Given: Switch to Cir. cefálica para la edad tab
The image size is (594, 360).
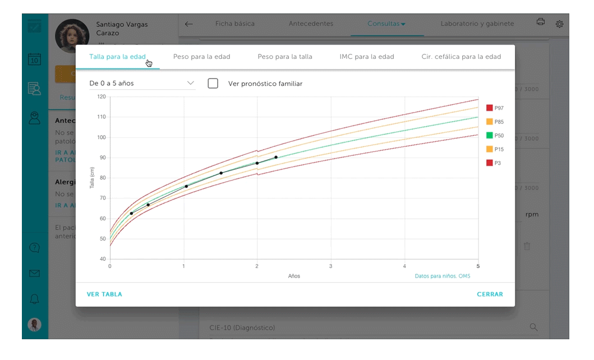Looking at the screenshot, I should (461, 57).
